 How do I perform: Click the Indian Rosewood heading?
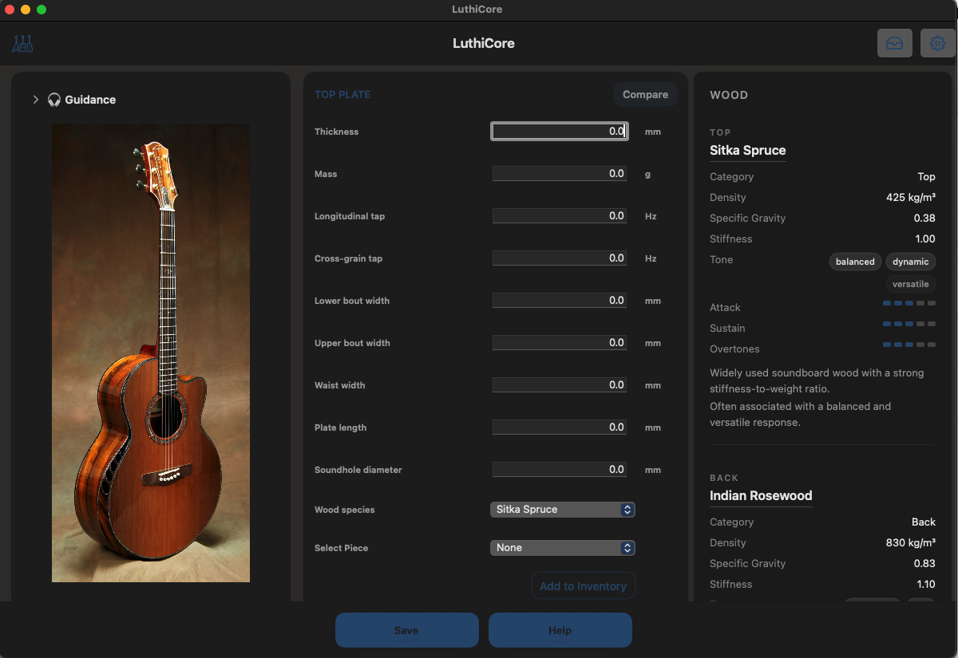tap(761, 496)
